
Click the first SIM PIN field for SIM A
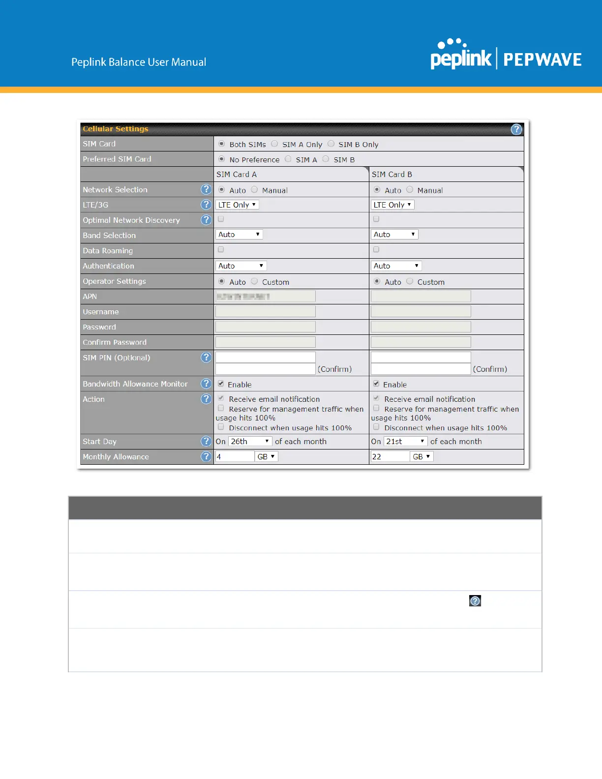[265, 358]
